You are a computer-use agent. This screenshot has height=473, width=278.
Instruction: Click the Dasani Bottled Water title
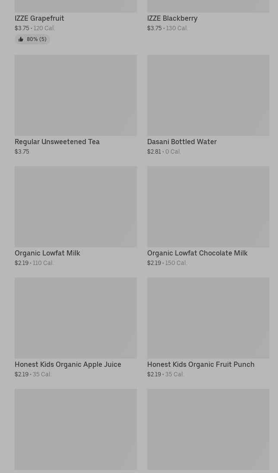[182, 142]
